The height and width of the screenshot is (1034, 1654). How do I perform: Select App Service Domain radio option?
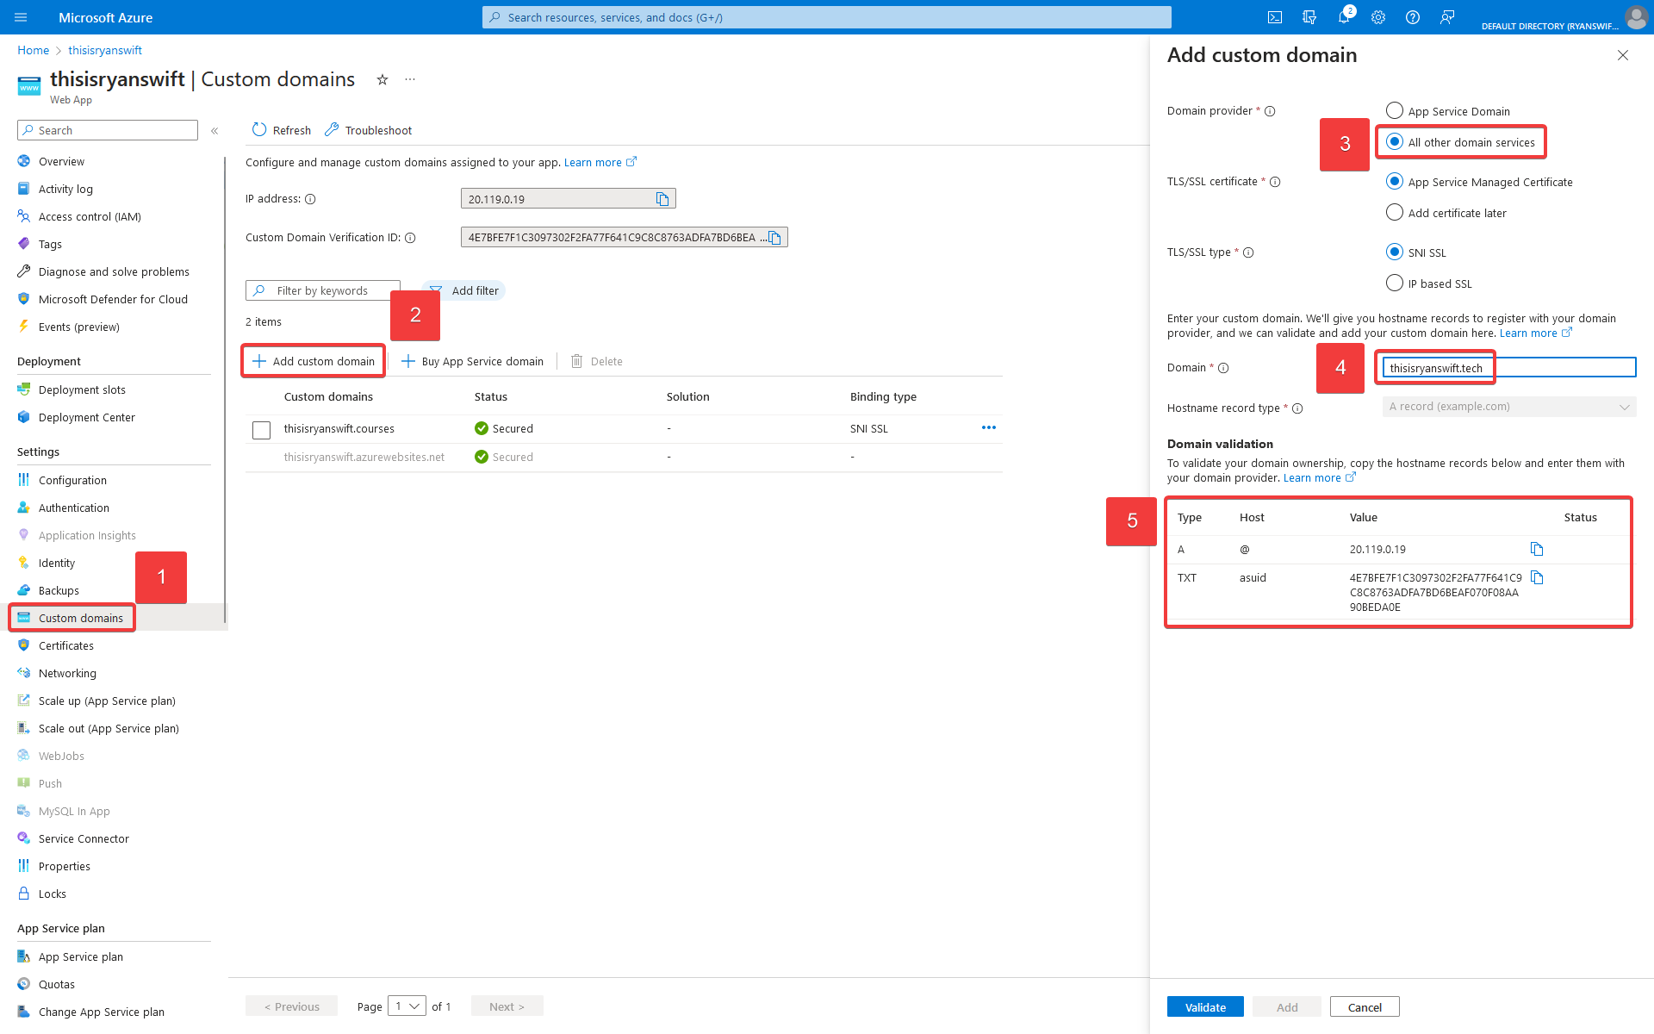[x=1395, y=110]
